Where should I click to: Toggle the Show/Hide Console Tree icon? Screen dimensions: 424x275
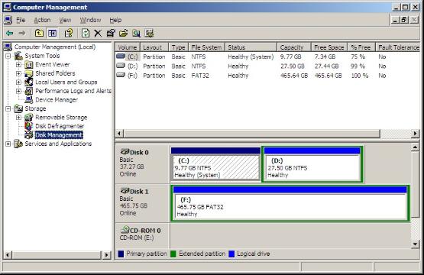[x=52, y=34]
